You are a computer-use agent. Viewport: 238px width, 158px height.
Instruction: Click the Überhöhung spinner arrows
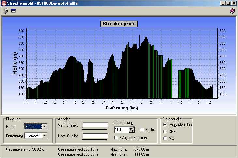pyautogui.click(x=132, y=130)
